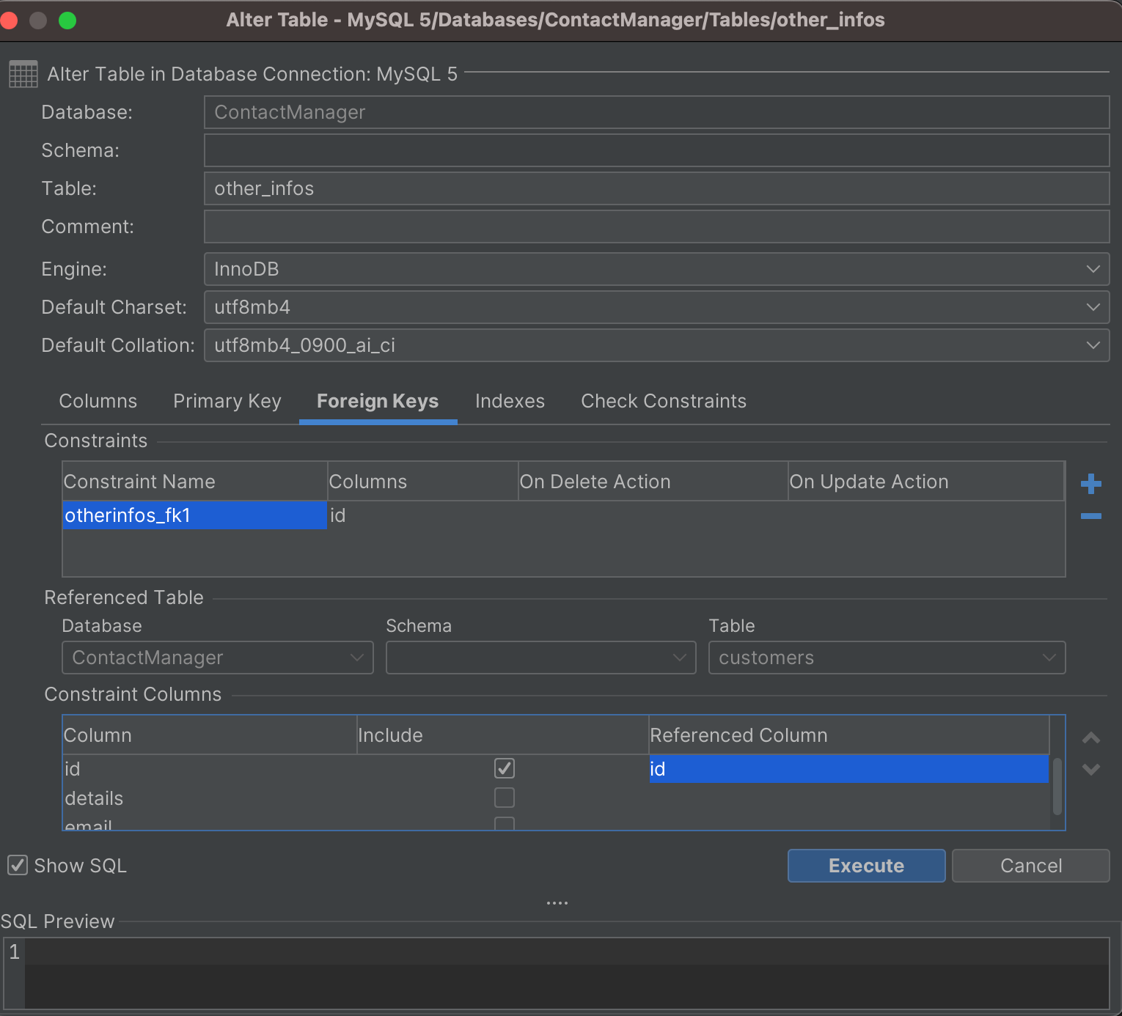Image resolution: width=1122 pixels, height=1016 pixels.
Task: Move selected constraint column up
Action: coord(1090,738)
